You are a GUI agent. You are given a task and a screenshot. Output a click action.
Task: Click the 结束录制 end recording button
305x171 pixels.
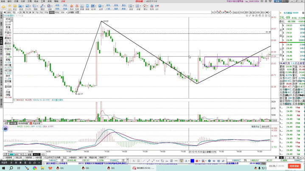pos(295,166)
